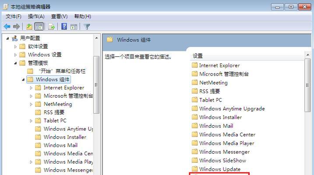This screenshot has width=314, height=175.
Task: Select Tablet PC in settings list
Action: click(x=211, y=100)
